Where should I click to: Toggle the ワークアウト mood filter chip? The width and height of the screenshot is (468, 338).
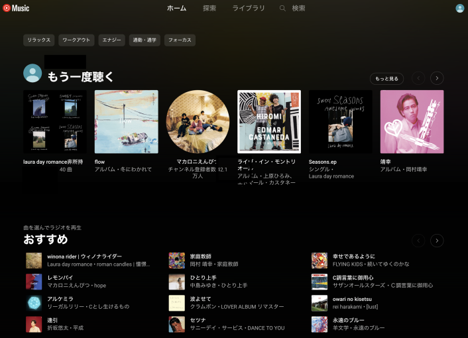(76, 40)
